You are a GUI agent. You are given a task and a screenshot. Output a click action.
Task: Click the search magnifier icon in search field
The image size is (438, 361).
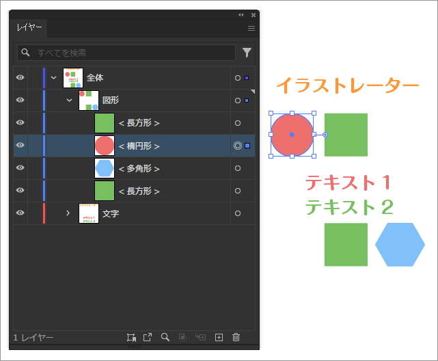25,52
